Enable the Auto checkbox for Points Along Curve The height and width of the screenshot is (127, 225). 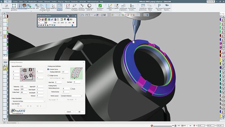(71, 89)
